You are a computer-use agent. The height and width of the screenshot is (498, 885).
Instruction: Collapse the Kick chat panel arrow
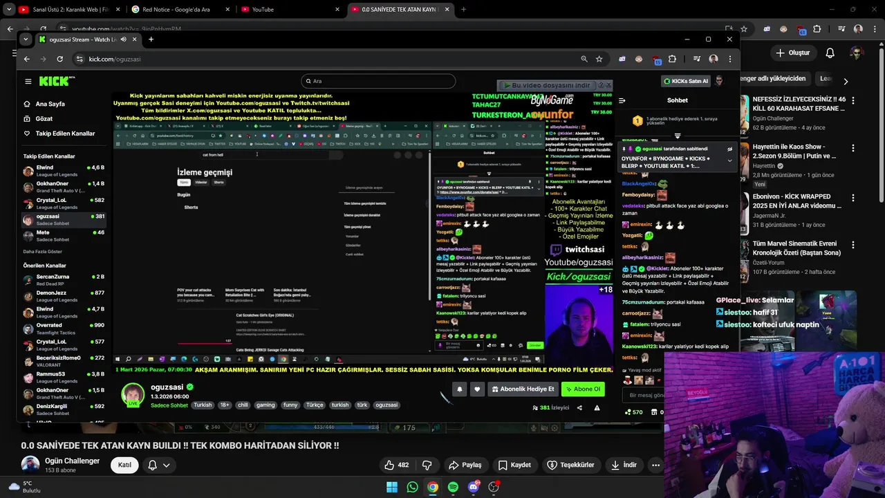622,100
